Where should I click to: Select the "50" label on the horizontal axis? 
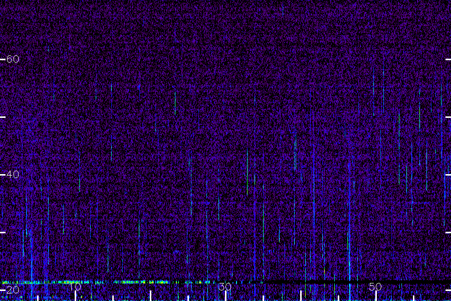[x=375, y=286]
